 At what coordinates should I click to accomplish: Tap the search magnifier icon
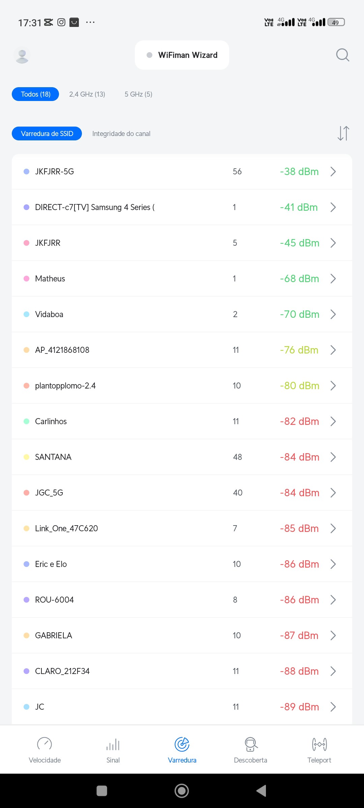(x=342, y=55)
